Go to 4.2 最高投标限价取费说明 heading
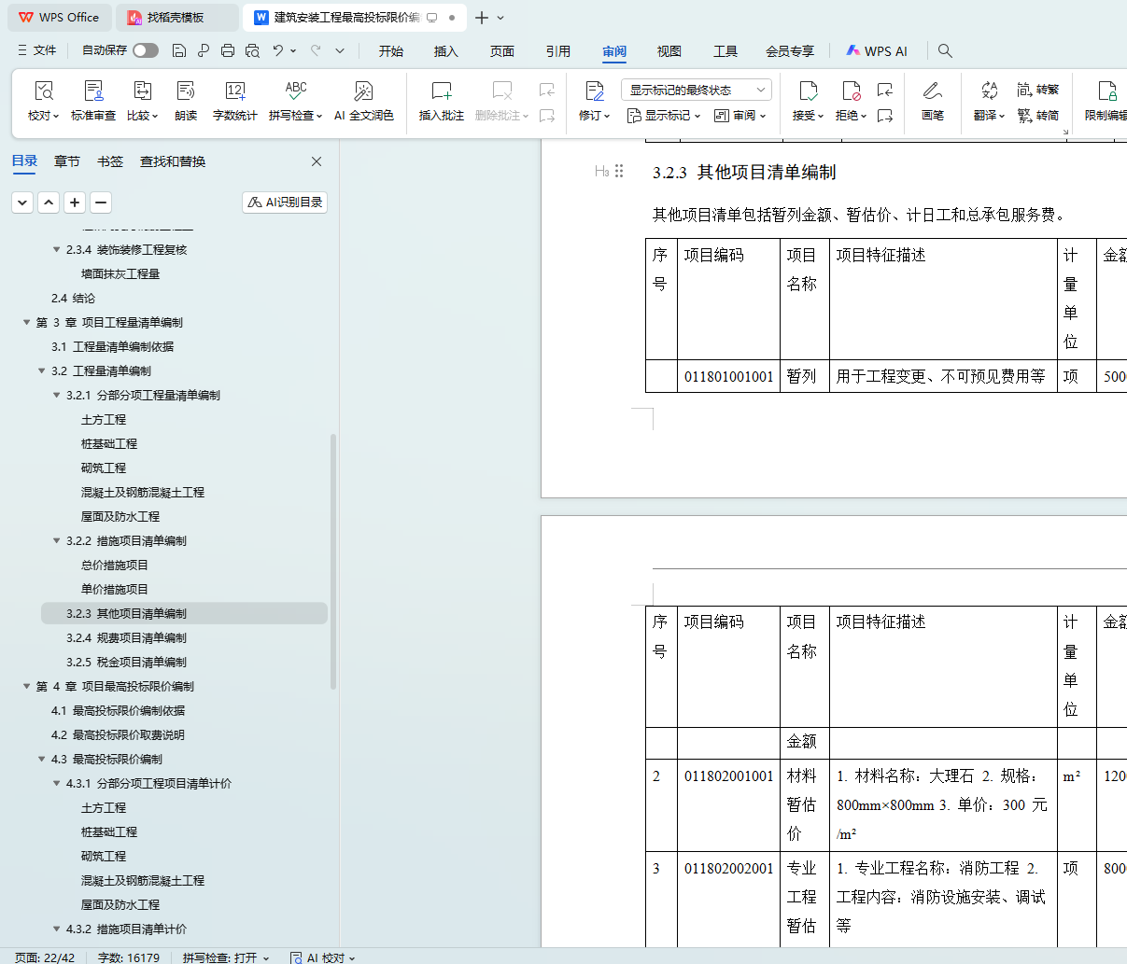Viewport: 1127px width, 964px height. 118,734
